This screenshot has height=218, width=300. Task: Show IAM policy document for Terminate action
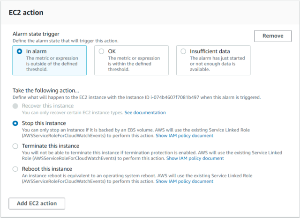[x=195, y=158]
